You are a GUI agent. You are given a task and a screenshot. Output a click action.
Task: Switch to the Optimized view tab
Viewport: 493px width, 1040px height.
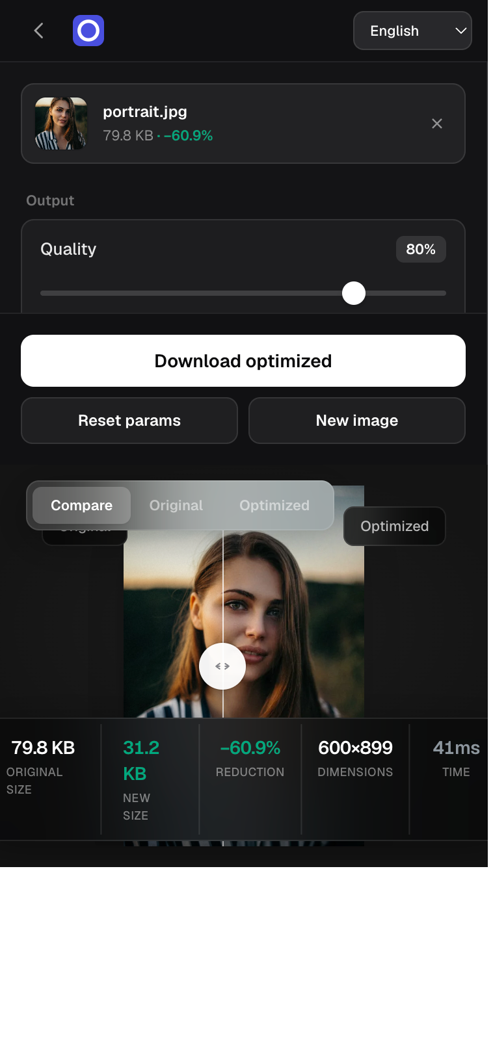[x=274, y=505]
